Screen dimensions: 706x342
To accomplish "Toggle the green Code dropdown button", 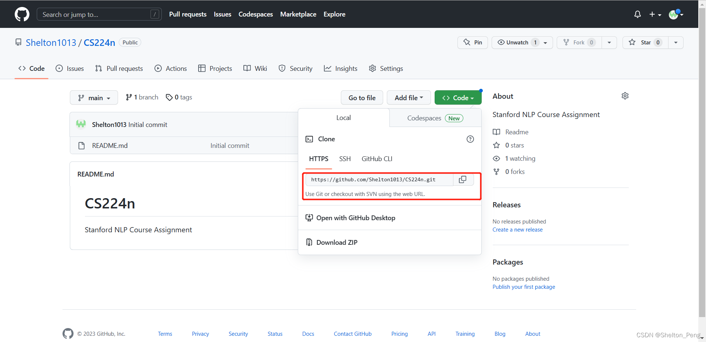I will coord(458,98).
